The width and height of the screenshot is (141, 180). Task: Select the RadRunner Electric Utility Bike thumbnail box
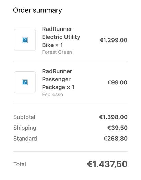click(25, 40)
